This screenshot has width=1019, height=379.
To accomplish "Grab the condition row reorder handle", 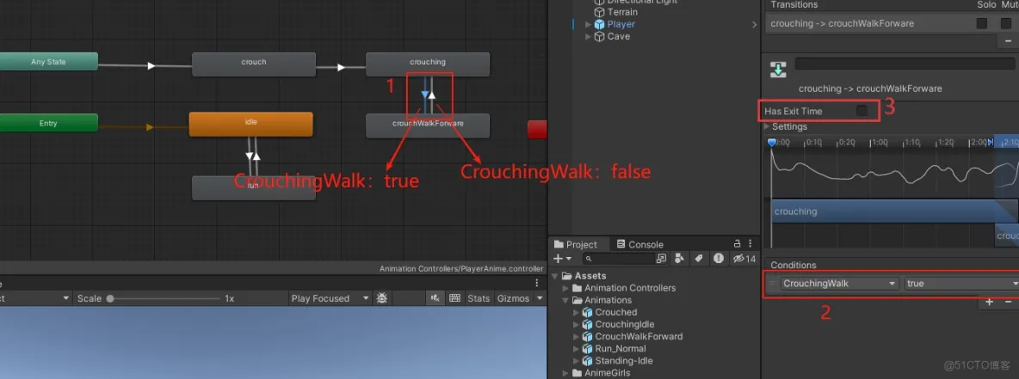I will (772, 283).
